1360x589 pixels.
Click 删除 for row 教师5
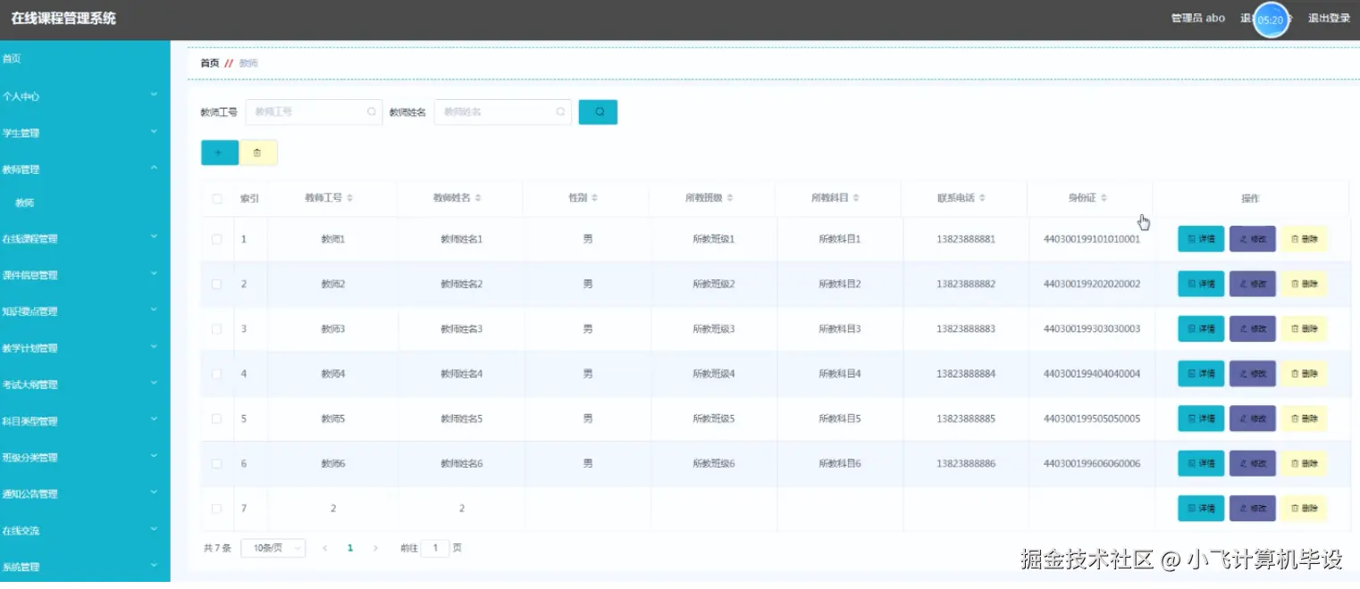(1305, 419)
